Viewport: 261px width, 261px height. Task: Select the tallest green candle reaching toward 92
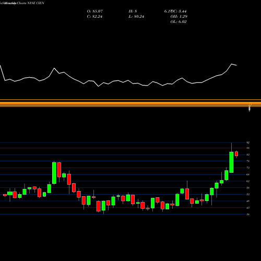[x=231, y=162]
